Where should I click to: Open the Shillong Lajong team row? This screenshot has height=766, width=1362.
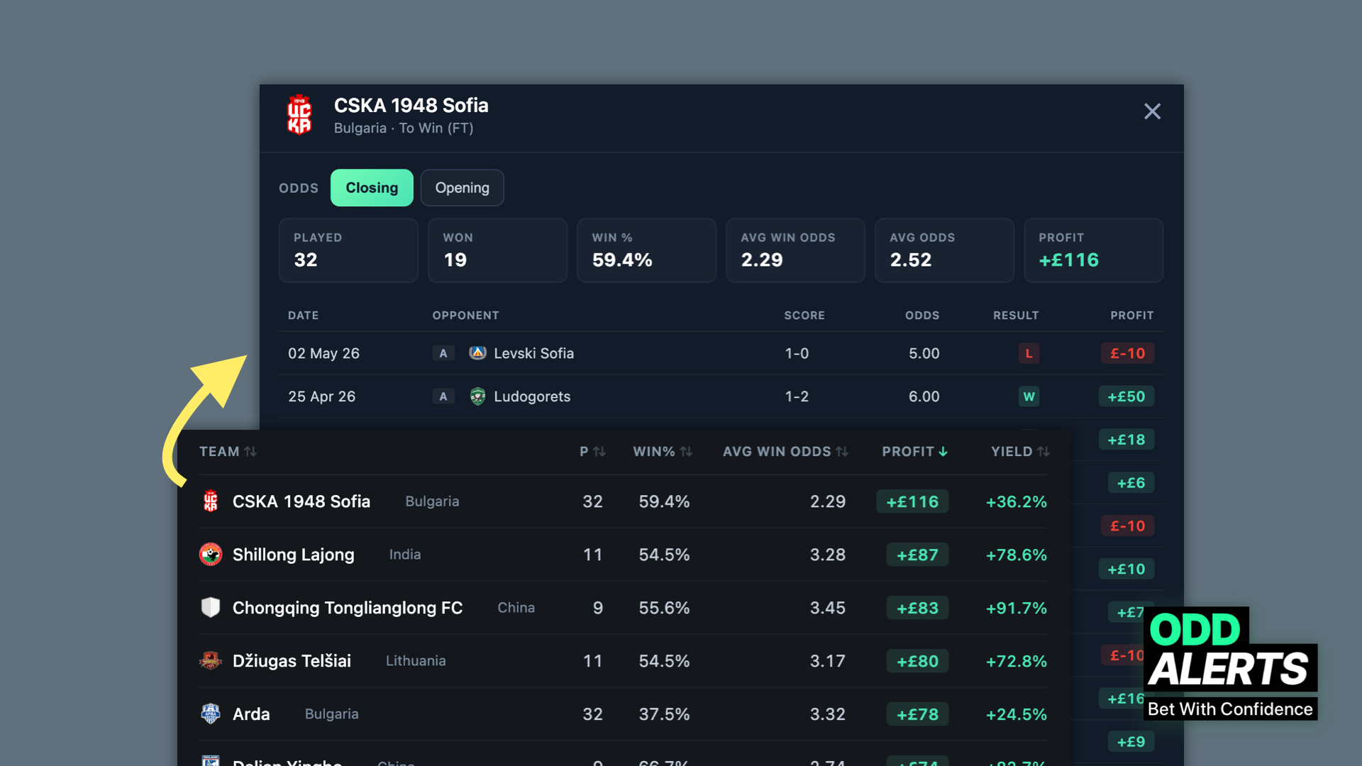624,555
